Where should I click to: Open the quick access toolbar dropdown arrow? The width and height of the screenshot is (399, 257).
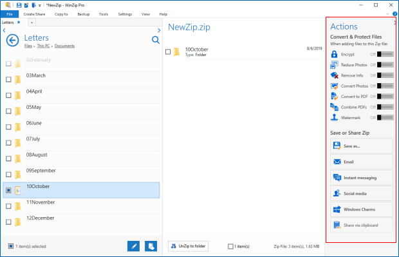point(40,5)
